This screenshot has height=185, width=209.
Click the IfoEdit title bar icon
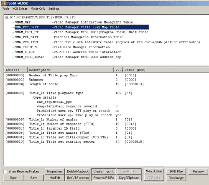[x=3, y=3]
